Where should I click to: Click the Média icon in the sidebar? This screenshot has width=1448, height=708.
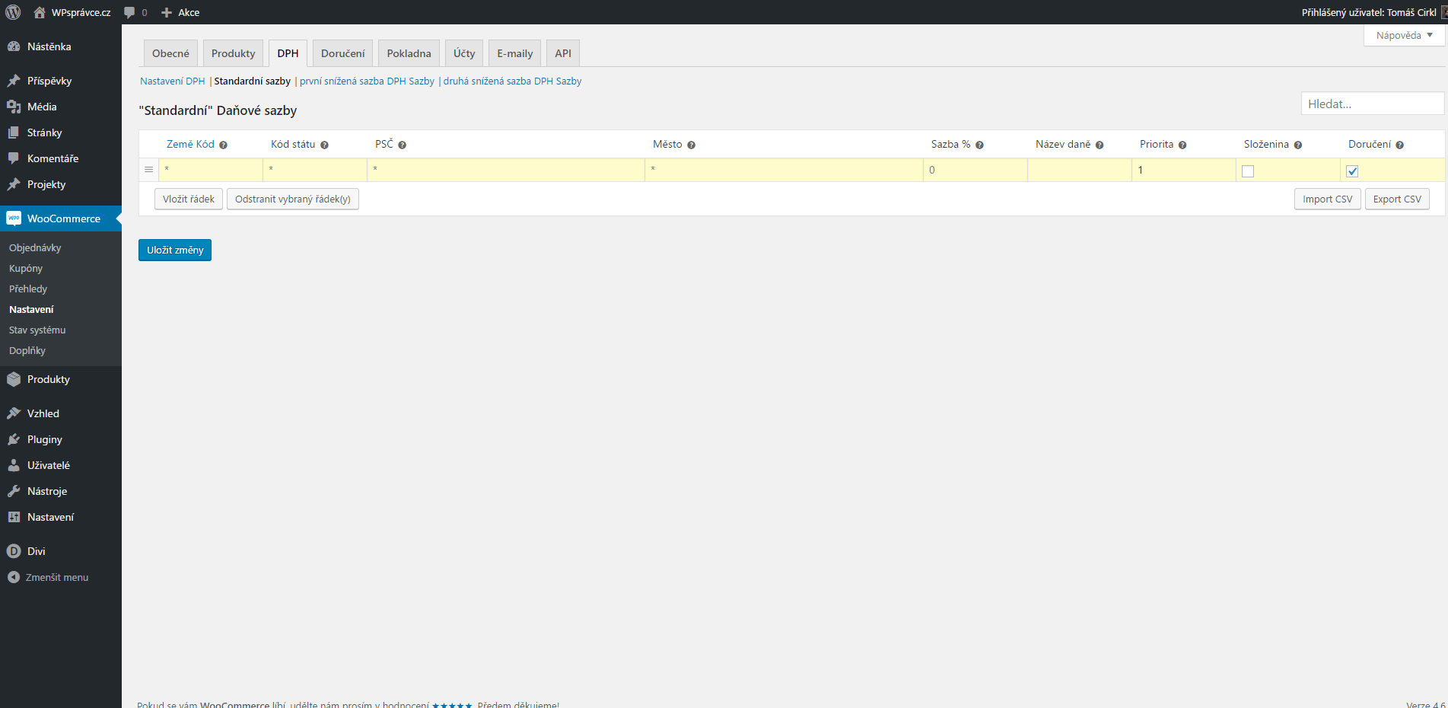pyautogui.click(x=14, y=107)
